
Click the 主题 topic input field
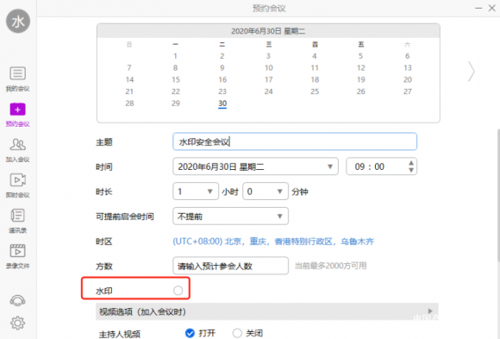[295, 141]
